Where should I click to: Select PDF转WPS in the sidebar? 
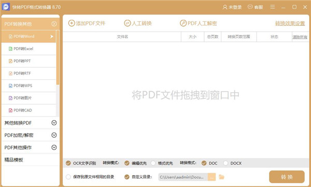[29, 85]
